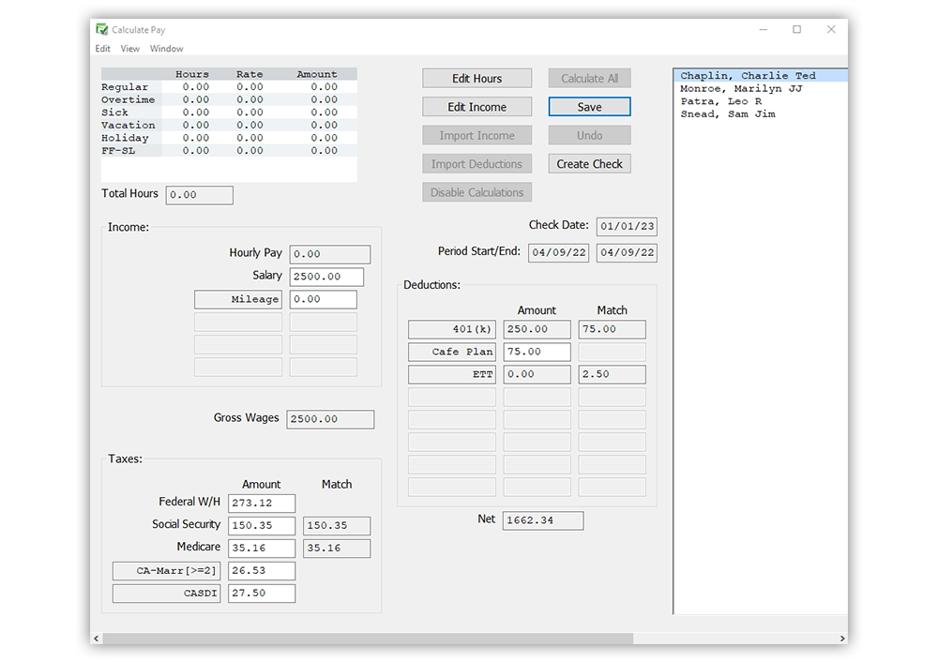Click the Disable Calculations button
The image size is (938, 662).
pyautogui.click(x=478, y=192)
